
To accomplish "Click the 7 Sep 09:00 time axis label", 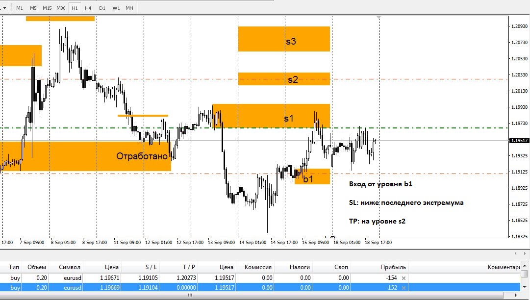I will (32, 243).
